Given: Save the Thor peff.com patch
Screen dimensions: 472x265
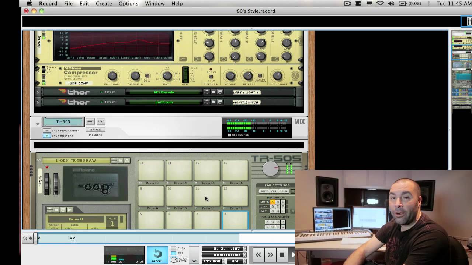Looking at the screenshot, I should pyautogui.click(x=220, y=102).
